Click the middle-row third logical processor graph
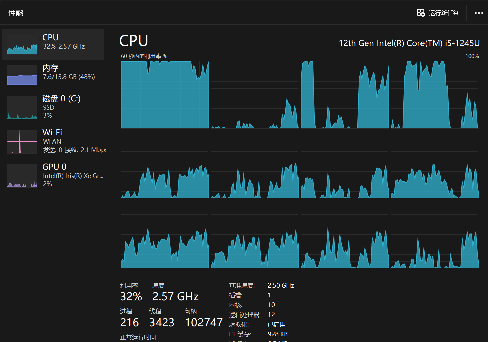This screenshot has width=488, height=342. tap(345, 164)
